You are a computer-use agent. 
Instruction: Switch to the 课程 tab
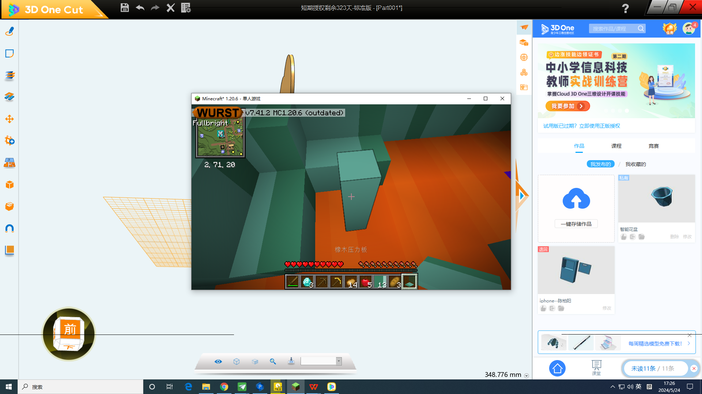click(616, 146)
